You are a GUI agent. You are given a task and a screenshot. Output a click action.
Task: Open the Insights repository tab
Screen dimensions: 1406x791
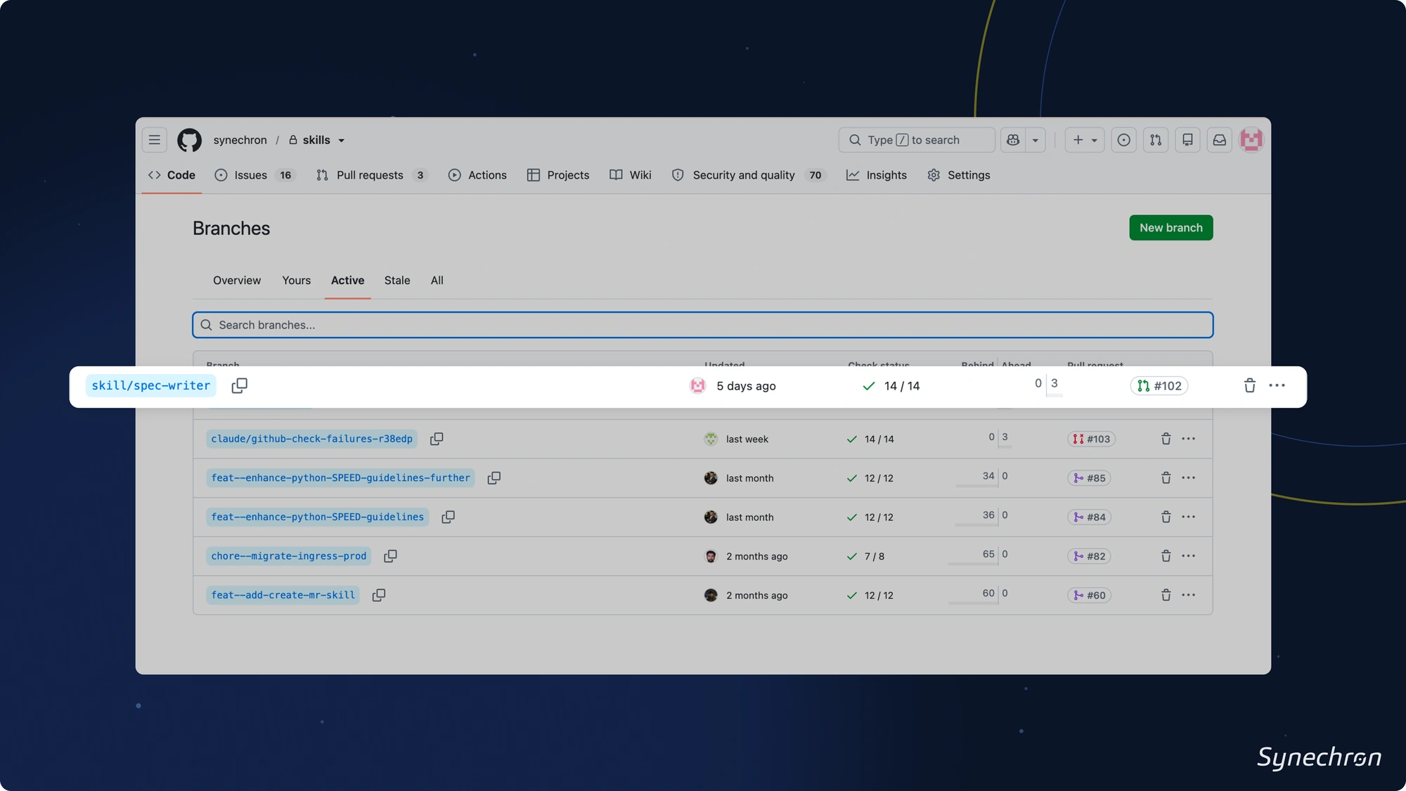coord(877,175)
